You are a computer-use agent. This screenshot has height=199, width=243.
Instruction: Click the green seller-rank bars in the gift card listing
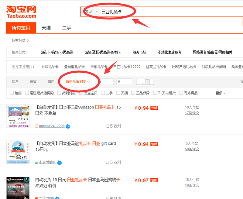(36, 162)
